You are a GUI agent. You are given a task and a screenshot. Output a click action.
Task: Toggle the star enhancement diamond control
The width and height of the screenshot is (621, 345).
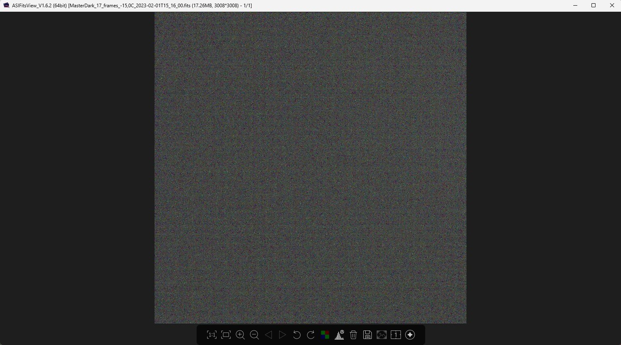point(410,335)
